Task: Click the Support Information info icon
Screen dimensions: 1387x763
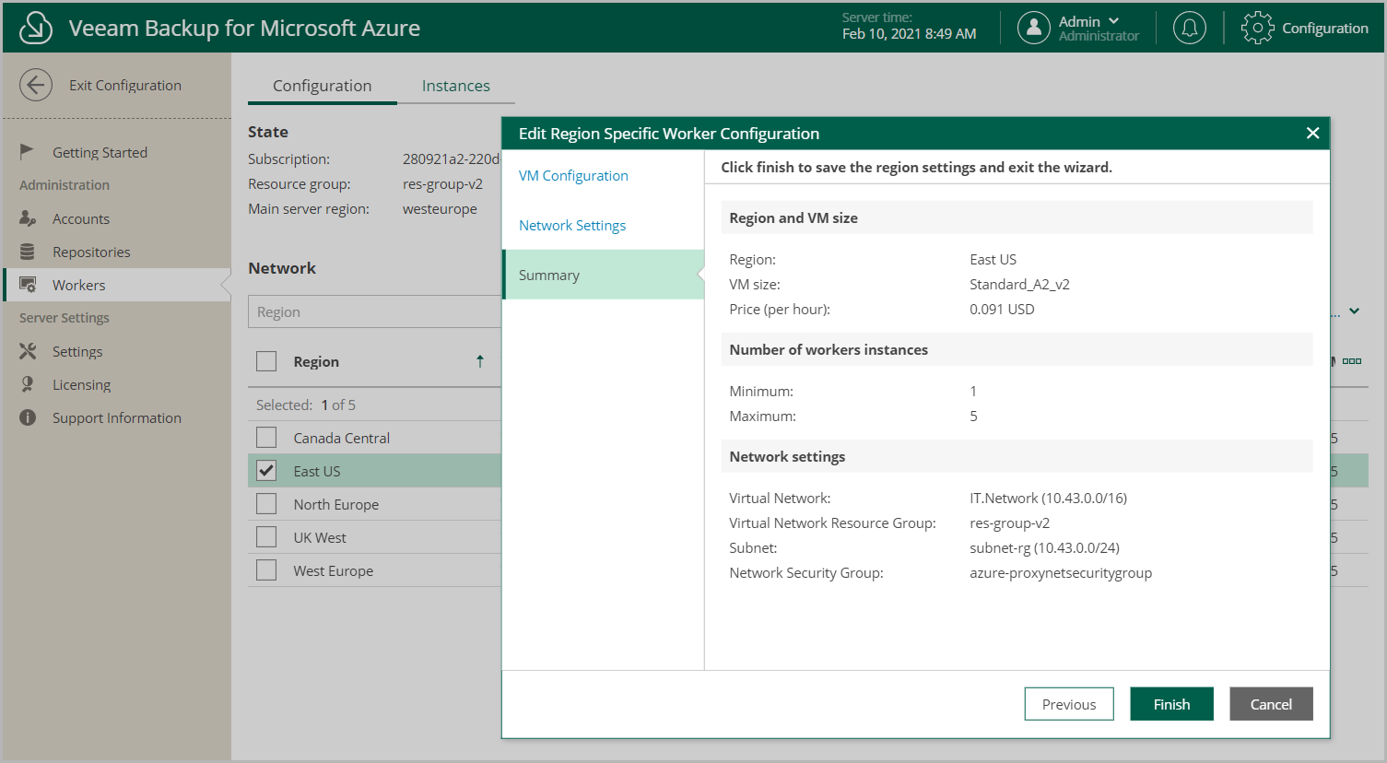Action: (x=28, y=417)
